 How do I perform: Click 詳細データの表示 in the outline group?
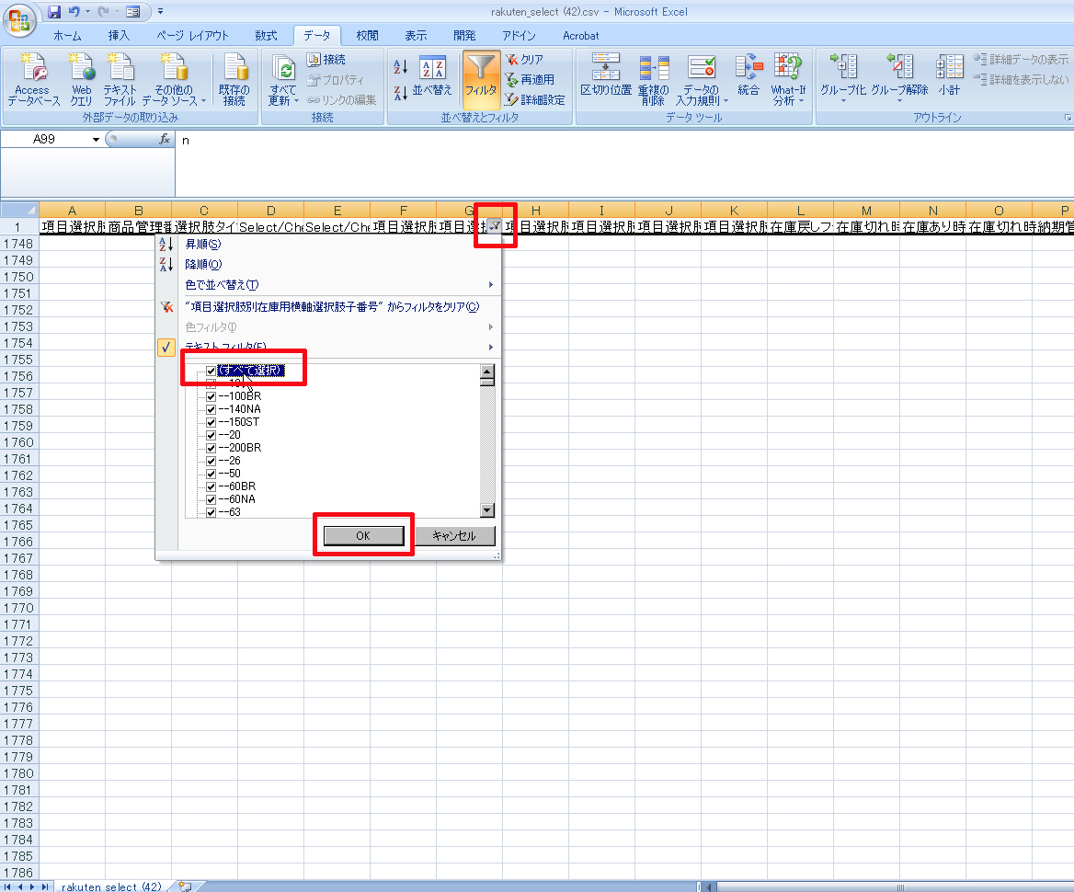[x=1022, y=60]
